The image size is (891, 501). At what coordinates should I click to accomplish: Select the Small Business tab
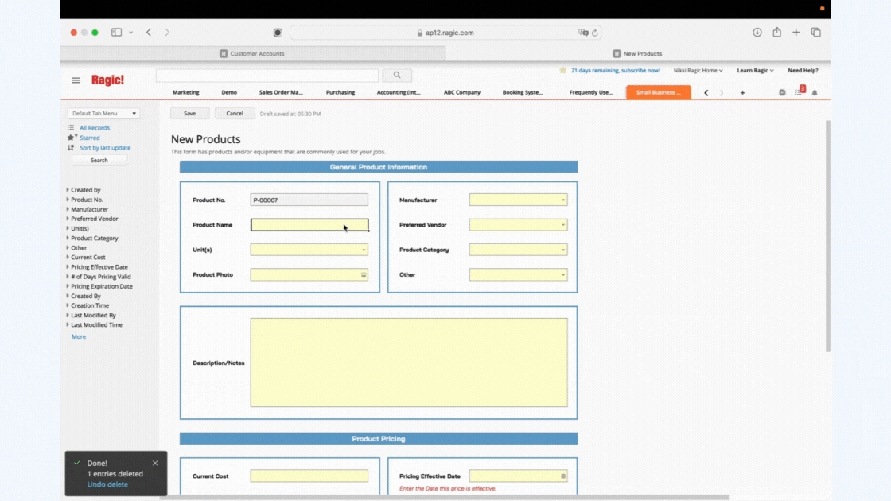click(659, 92)
